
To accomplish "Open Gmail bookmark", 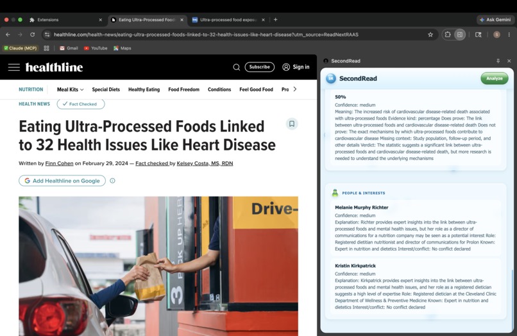I will 69,48.
